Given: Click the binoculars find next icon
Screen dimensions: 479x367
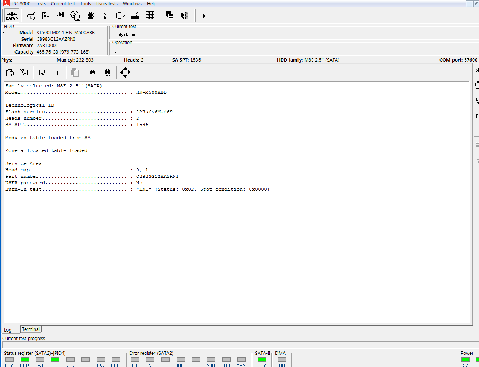Looking at the screenshot, I should [107, 72].
